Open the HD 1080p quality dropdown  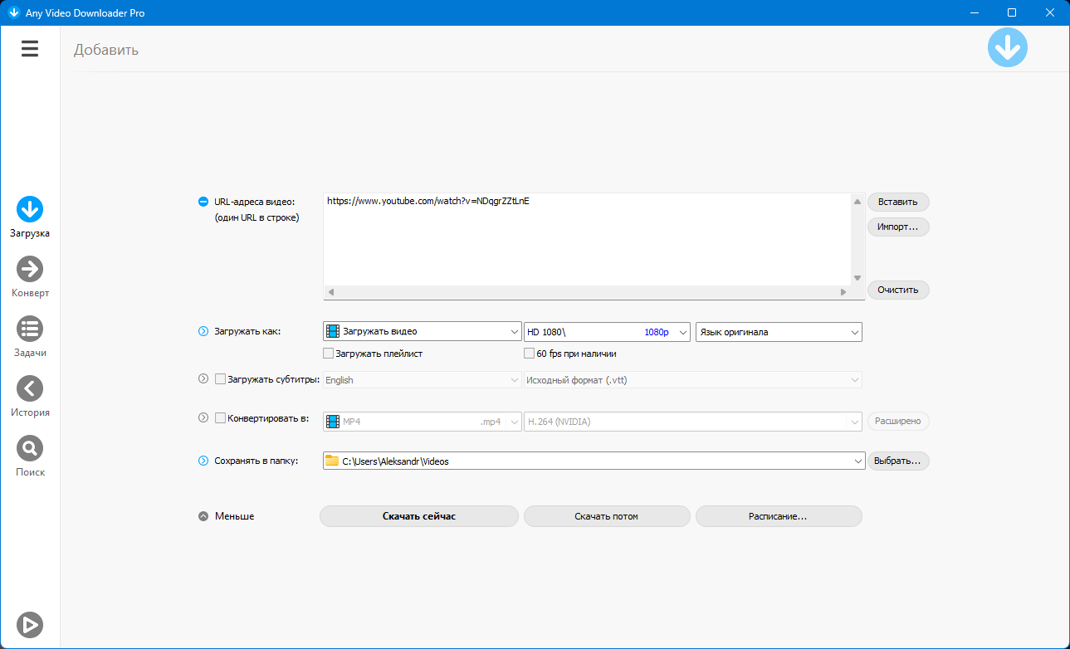607,332
